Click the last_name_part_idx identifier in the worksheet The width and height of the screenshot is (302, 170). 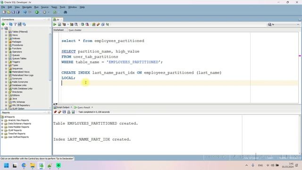[x=113, y=73]
